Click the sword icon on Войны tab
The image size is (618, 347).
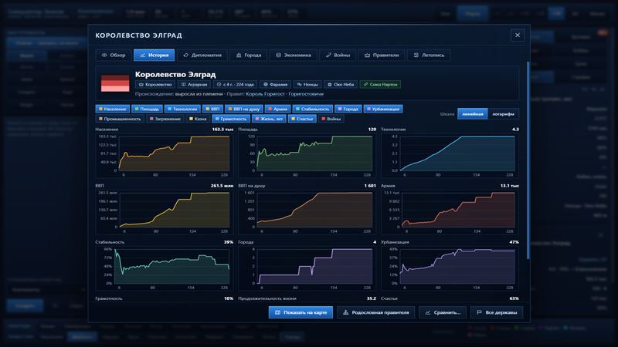tap(328, 55)
